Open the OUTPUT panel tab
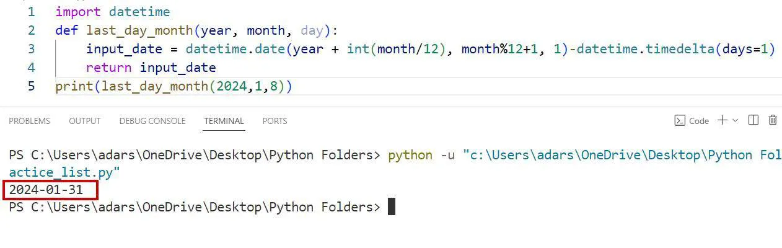This screenshot has height=248, width=782. (x=84, y=121)
